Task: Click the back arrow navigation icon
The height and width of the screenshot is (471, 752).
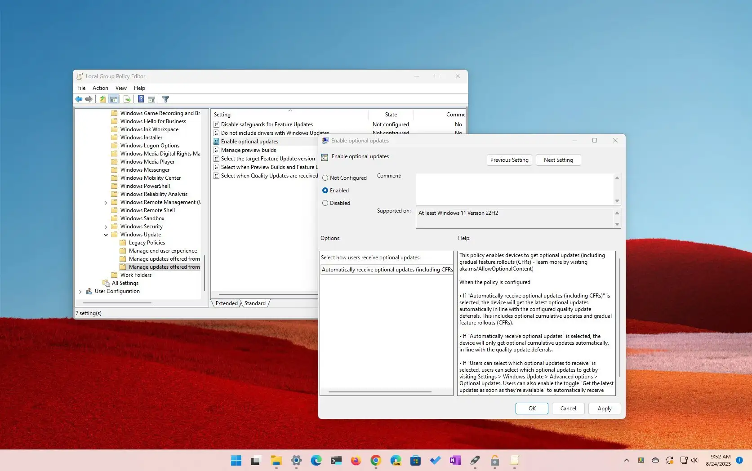Action: [x=79, y=99]
